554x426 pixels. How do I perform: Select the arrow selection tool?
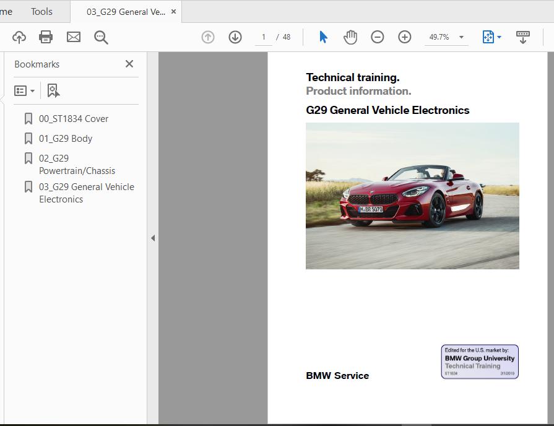pyautogui.click(x=323, y=37)
